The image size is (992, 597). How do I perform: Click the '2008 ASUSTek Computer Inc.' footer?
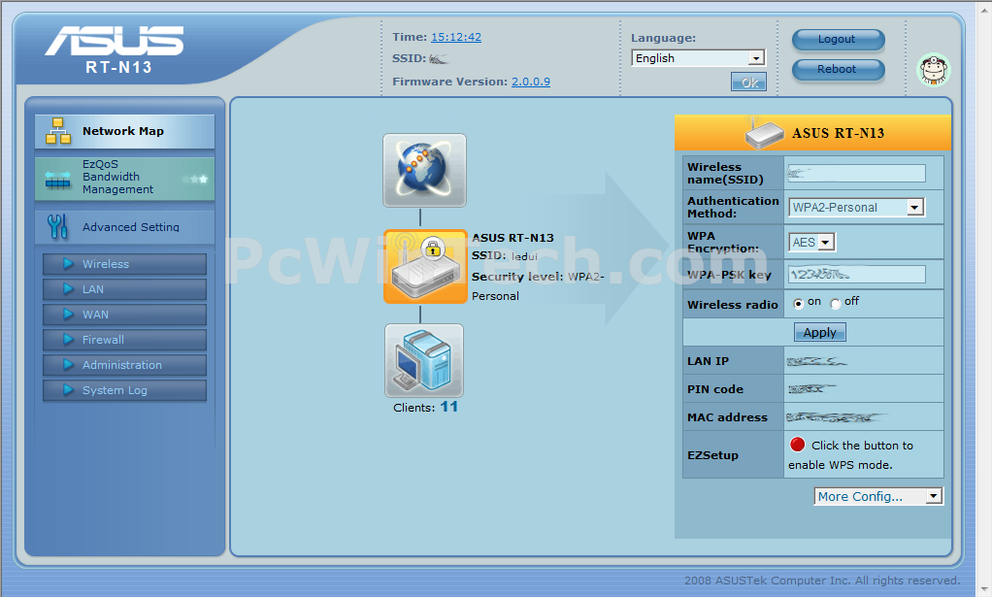tap(822, 580)
